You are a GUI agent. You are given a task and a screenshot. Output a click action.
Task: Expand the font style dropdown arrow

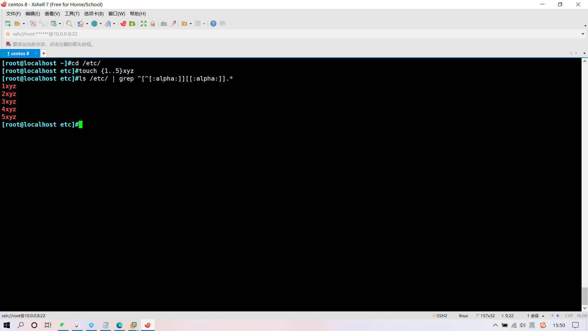tap(114, 24)
